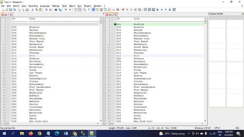Screen dimensions: 244x137
Task: Click the stop macro recording icon
Action: pos(127,10)
